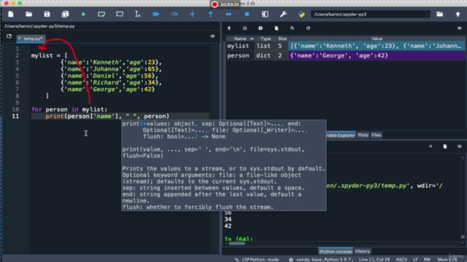Select the IPython console tab

pos(336,251)
